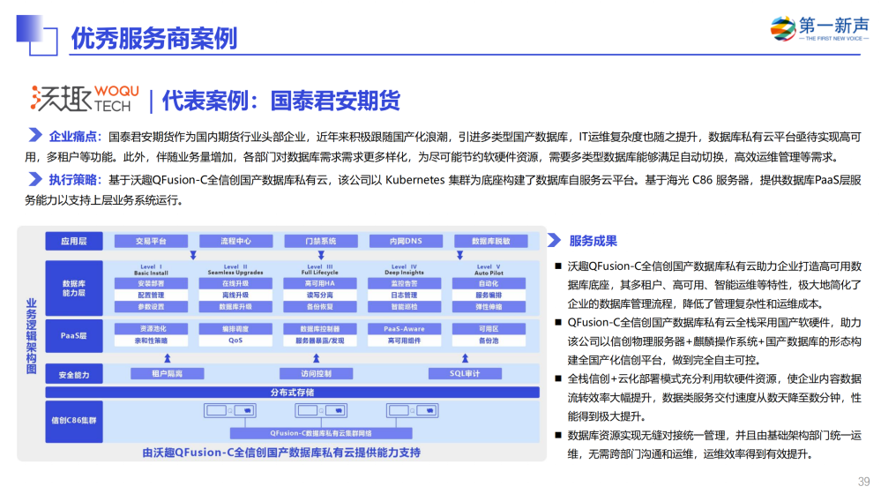The height and width of the screenshot is (494, 881).
Task: Click the Level II Seamless Upgrades label
Action: tap(236, 270)
